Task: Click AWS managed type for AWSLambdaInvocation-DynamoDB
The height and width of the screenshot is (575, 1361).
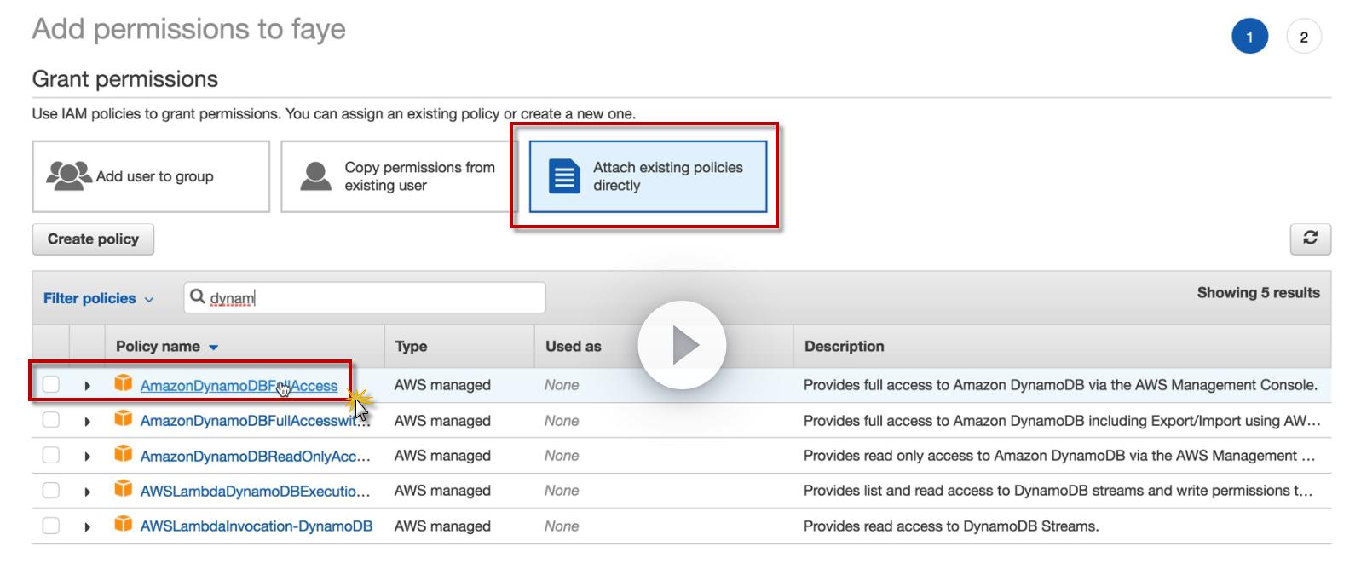Action: pos(442,526)
